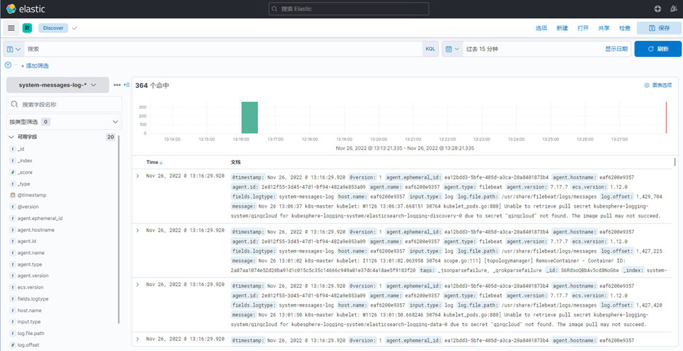
Task: Open the system-messages-log-* index pattern dropdown
Action: tap(58, 85)
